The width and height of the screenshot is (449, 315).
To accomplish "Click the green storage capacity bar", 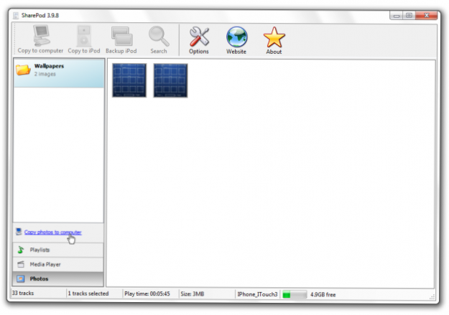I will point(294,294).
